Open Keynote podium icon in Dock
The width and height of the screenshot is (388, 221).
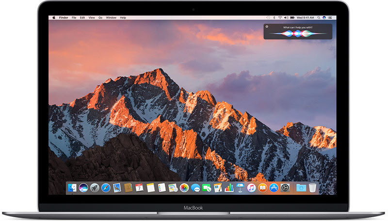(240, 188)
